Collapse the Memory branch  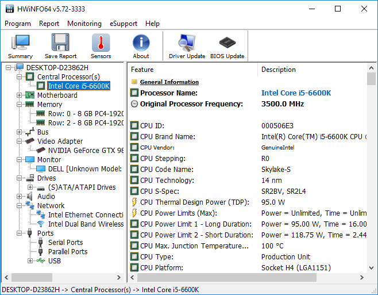coord(19,104)
